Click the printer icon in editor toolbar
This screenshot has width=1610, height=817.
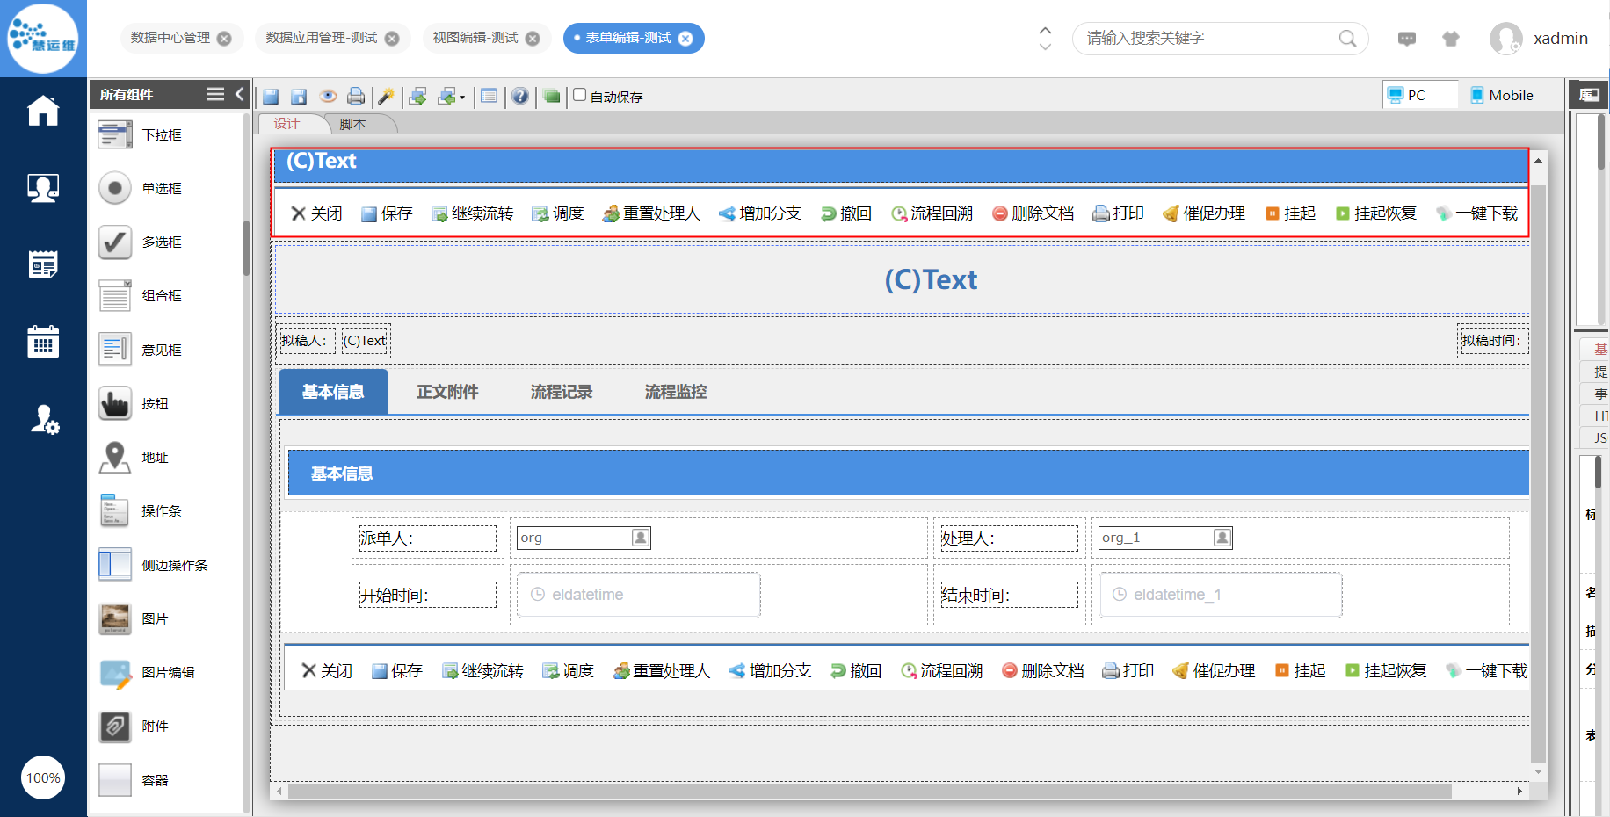356,97
